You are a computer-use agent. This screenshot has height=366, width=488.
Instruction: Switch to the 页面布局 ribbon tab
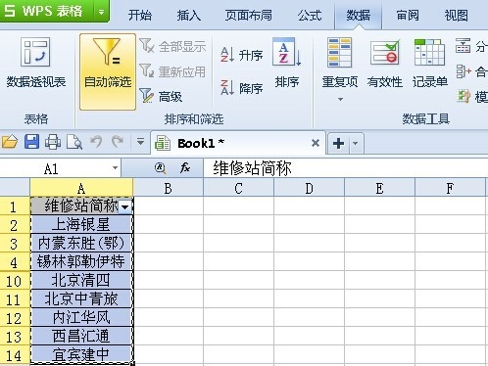[x=248, y=15]
